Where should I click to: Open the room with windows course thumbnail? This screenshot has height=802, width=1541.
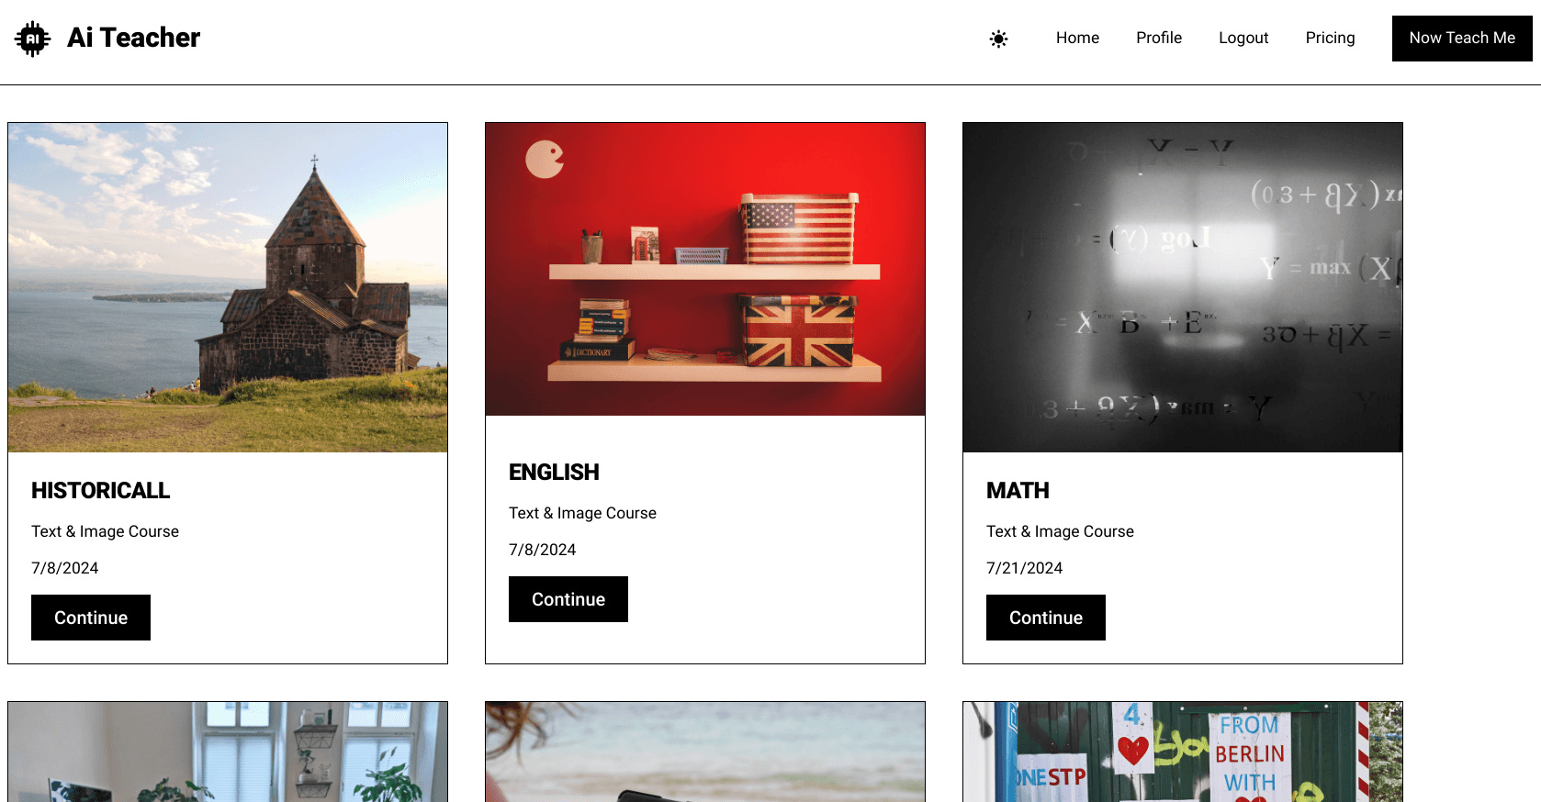tap(228, 752)
